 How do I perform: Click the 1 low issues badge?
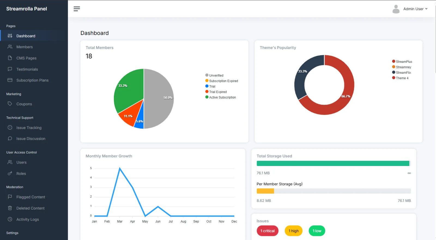coord(317,231)
